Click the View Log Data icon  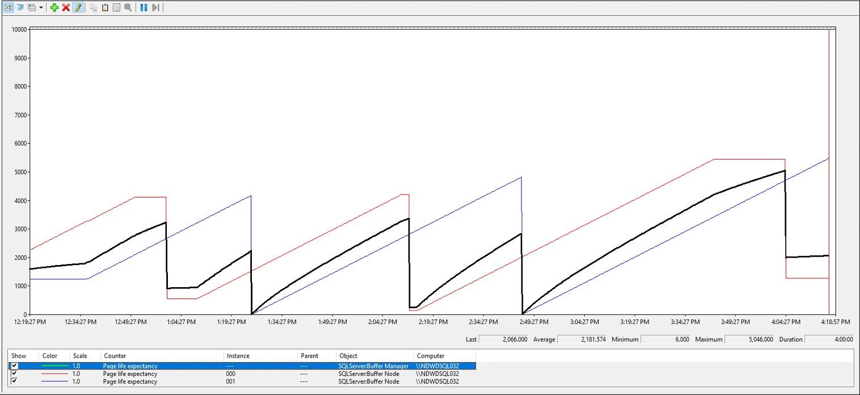point(20,7)
